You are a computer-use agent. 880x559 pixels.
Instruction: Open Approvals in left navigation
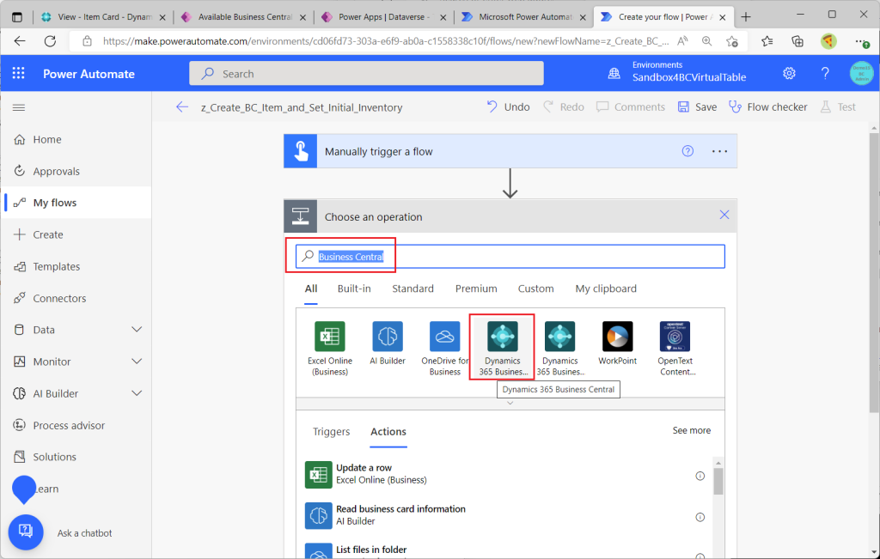pyautogui.click(x=76, y=171)
